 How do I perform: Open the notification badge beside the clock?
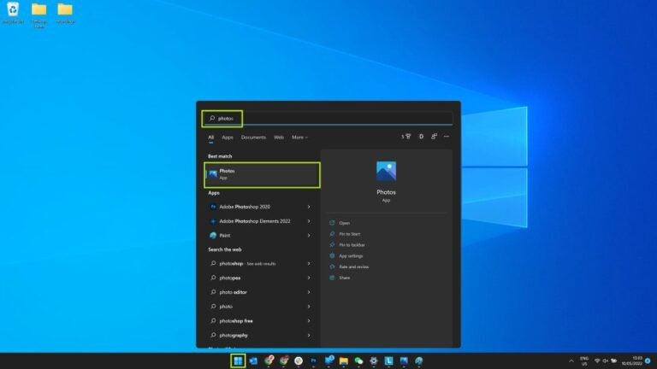648,360
